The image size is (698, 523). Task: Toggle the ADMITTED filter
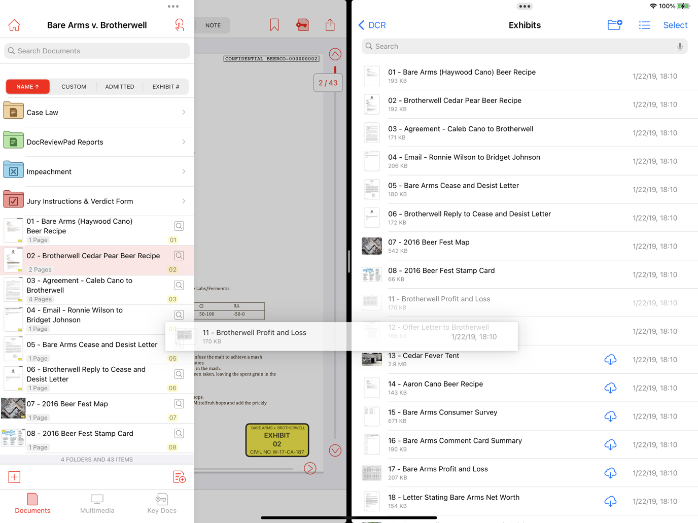(120, 86)
